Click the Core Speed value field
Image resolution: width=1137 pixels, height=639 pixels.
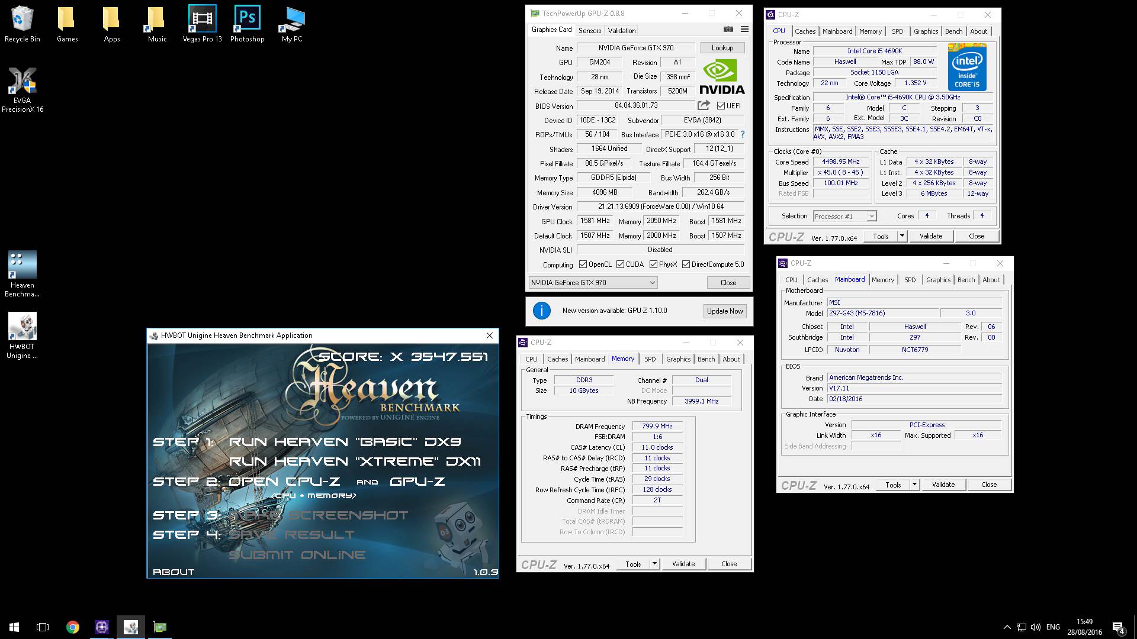tap(841, 162)
